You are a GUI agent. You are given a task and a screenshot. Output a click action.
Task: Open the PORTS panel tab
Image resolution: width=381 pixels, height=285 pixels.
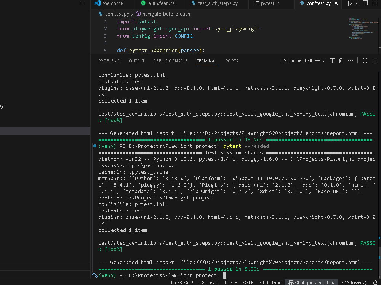click(x=232, y=61)
